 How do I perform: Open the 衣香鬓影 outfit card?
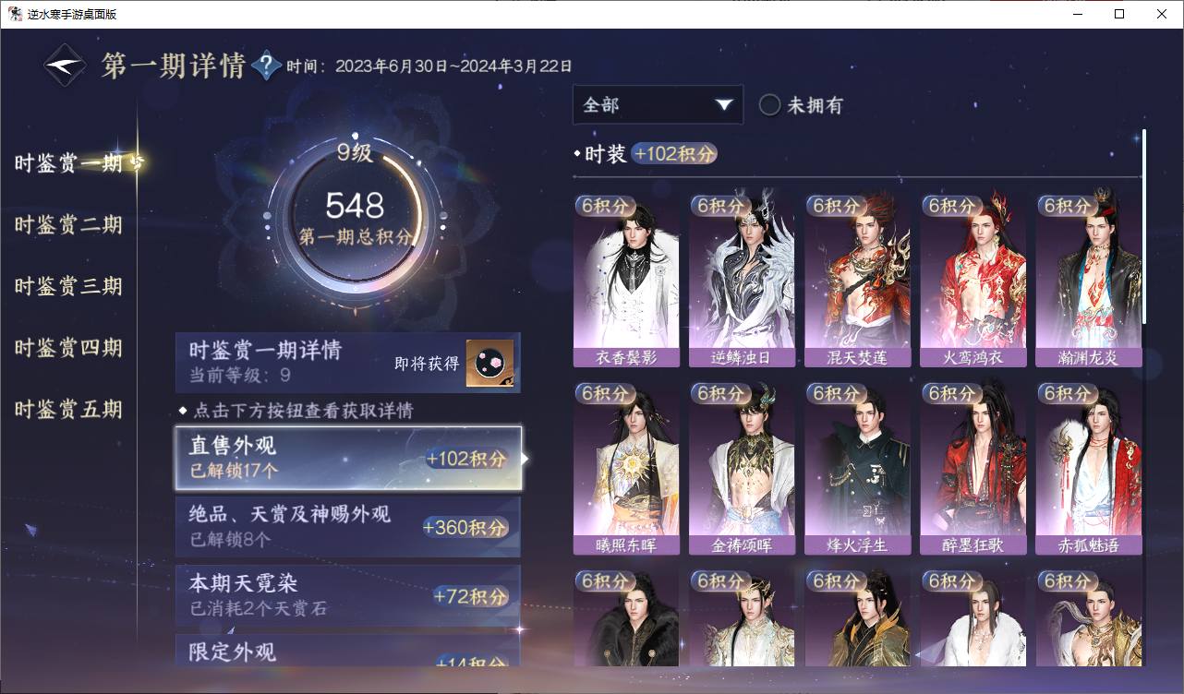coord(626,281)
